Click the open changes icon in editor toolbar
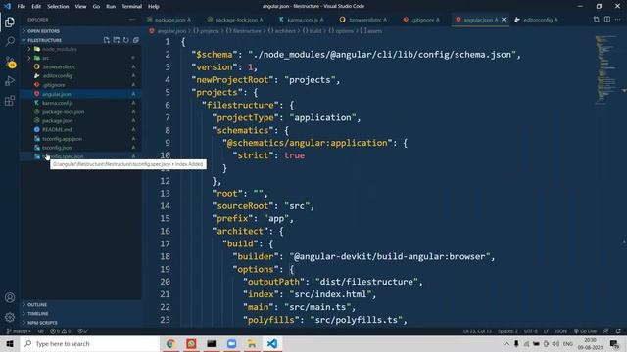Screen dimensions: 627x352 (x=597, y=20)
